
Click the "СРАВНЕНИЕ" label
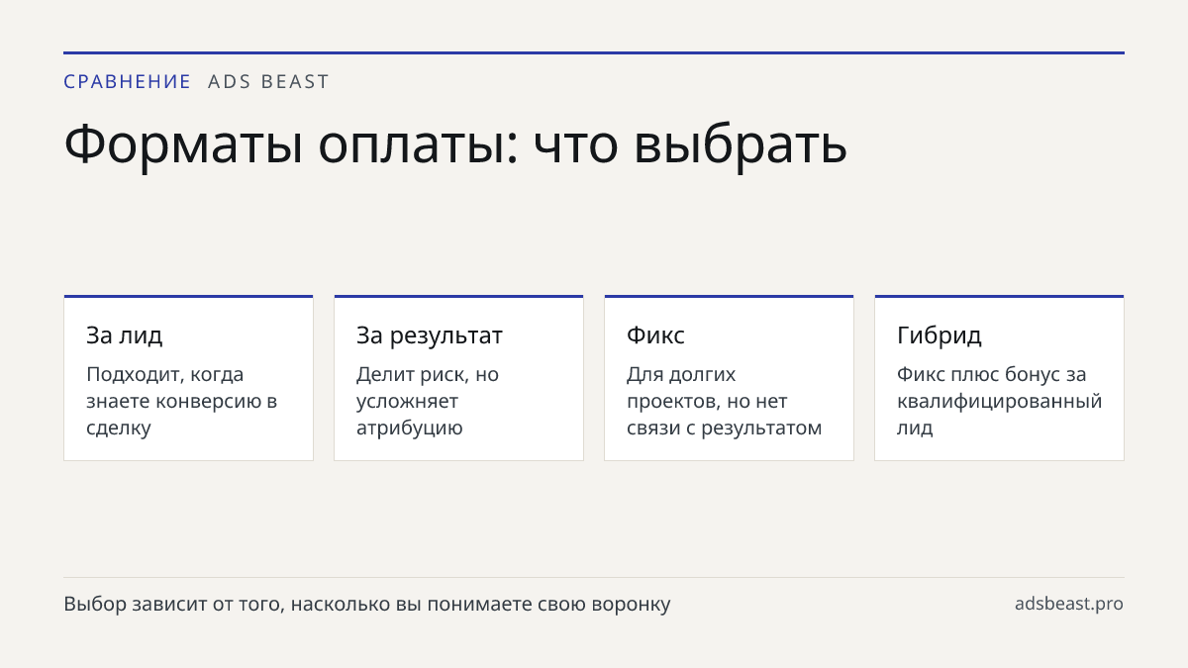click(x=127, y=82)
